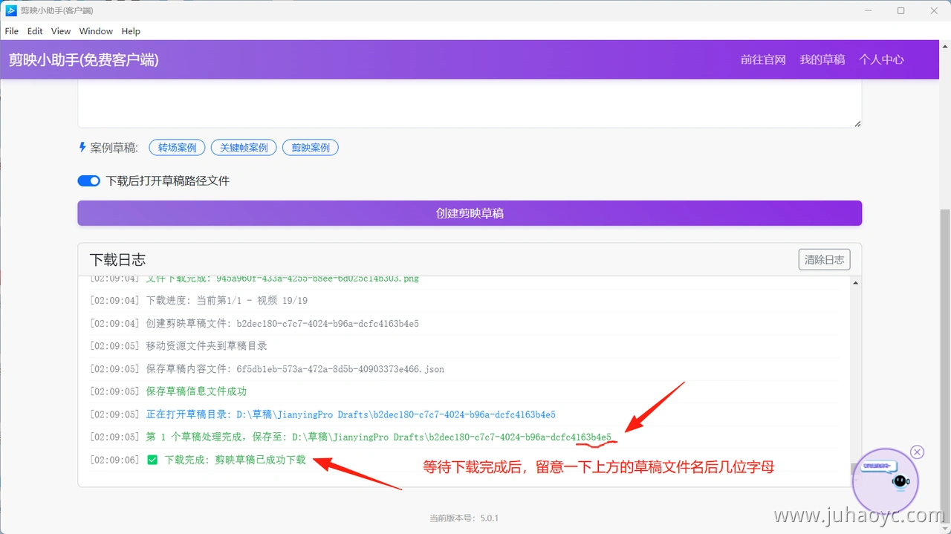This screenshot has height=534, width=951.
Task: Open 个人中心 in the header
Action: (x=882, y=59)
